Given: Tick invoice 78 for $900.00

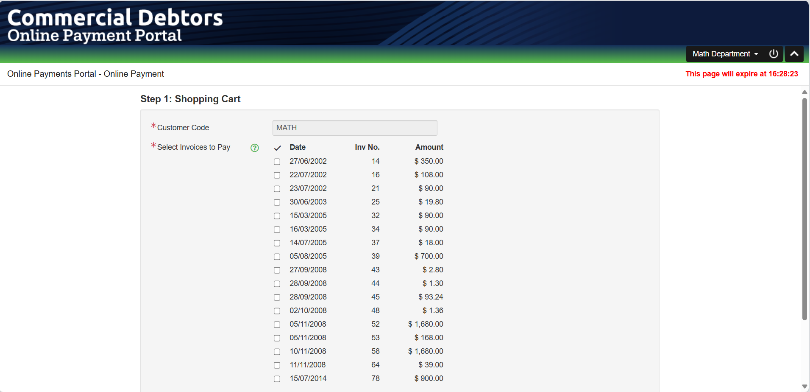Looking at the screenshot, I should pos(277,379).
